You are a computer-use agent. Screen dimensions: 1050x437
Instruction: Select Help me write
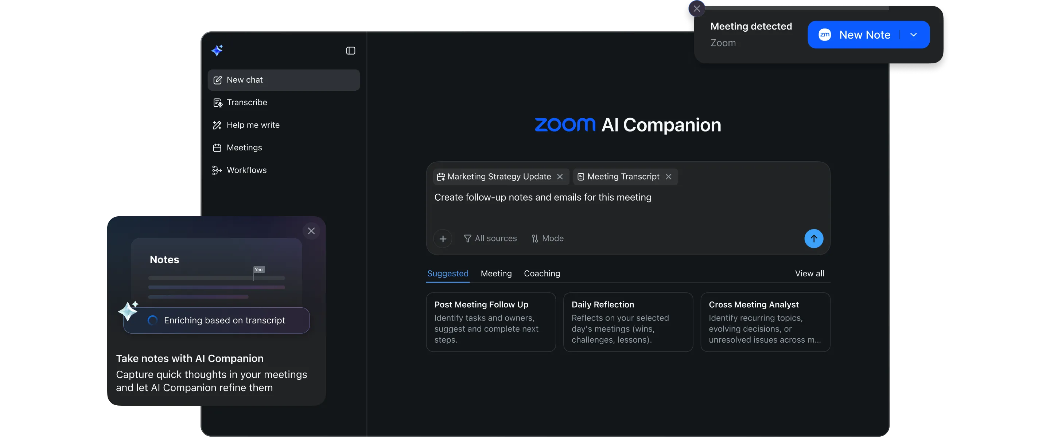pyautogui.click(x=253, y=125)
